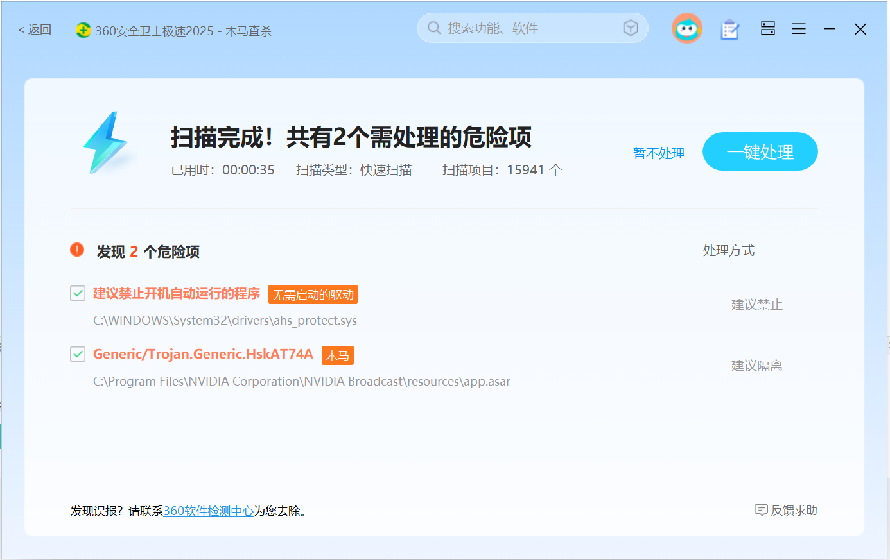This screenshot has height=560, width=890.
Task: Click the ahs_protect.sys file path
Action: tap(225, 321)
